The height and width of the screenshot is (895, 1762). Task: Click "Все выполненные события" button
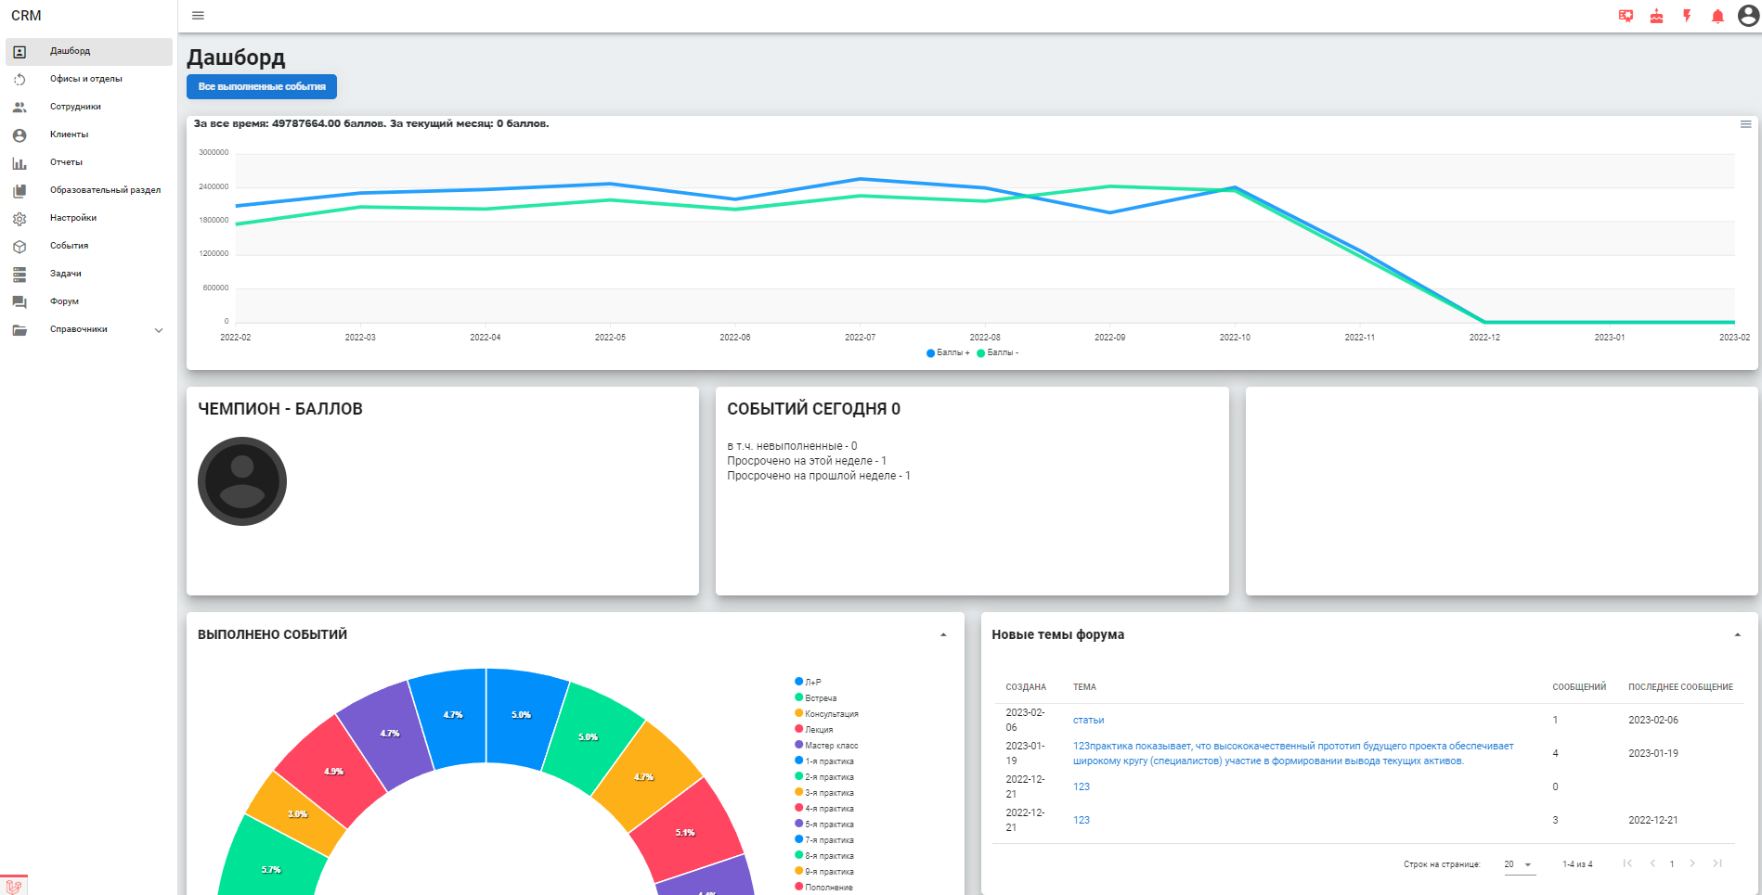[262, 86]
